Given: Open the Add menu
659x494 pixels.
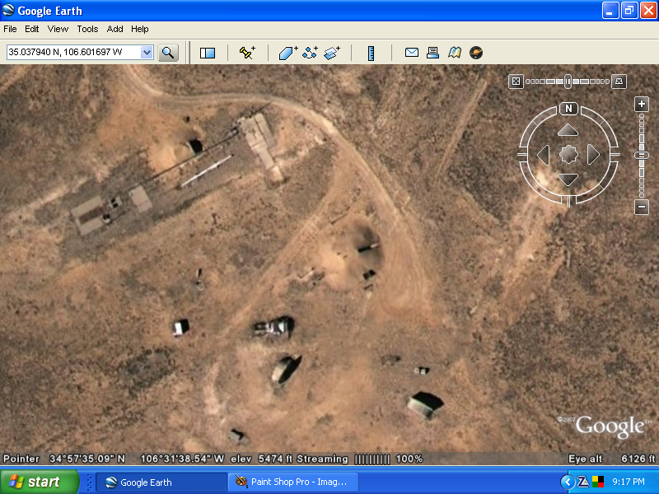Looking at the screenshot, I should click(115, 29).
